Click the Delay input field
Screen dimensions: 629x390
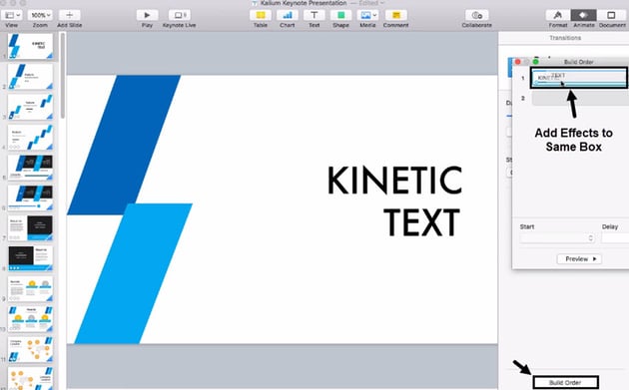615,238
